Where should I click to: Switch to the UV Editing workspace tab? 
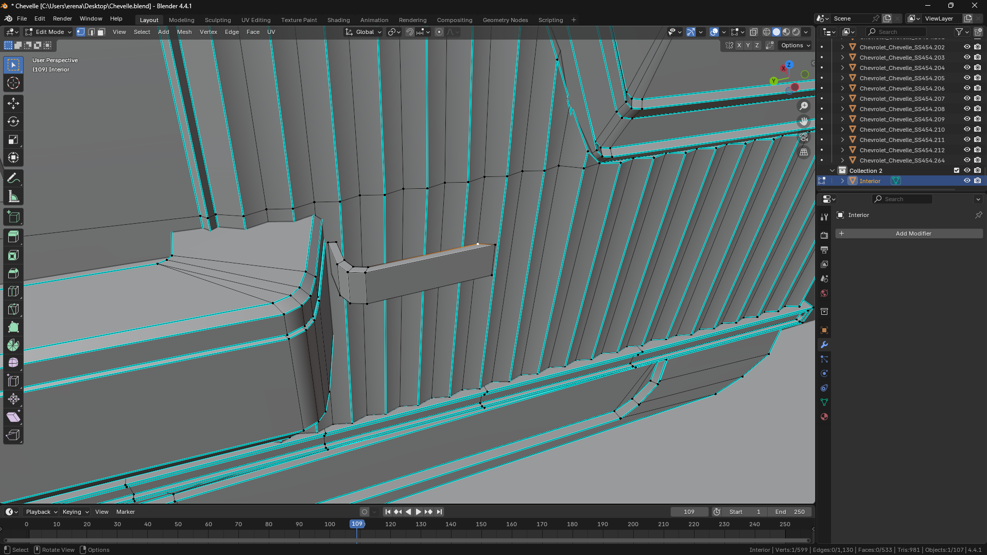256,20
